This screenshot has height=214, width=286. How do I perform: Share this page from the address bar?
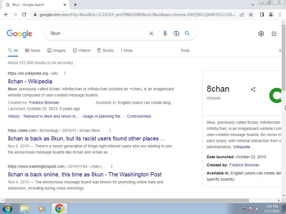(x=242, y=14)
